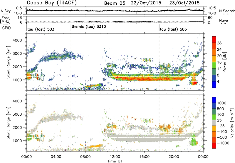This screenshot has height=163, width=235.
Task: Click the second 'tau (fast) 503' label after 18:00
Action: pos(173,29)
